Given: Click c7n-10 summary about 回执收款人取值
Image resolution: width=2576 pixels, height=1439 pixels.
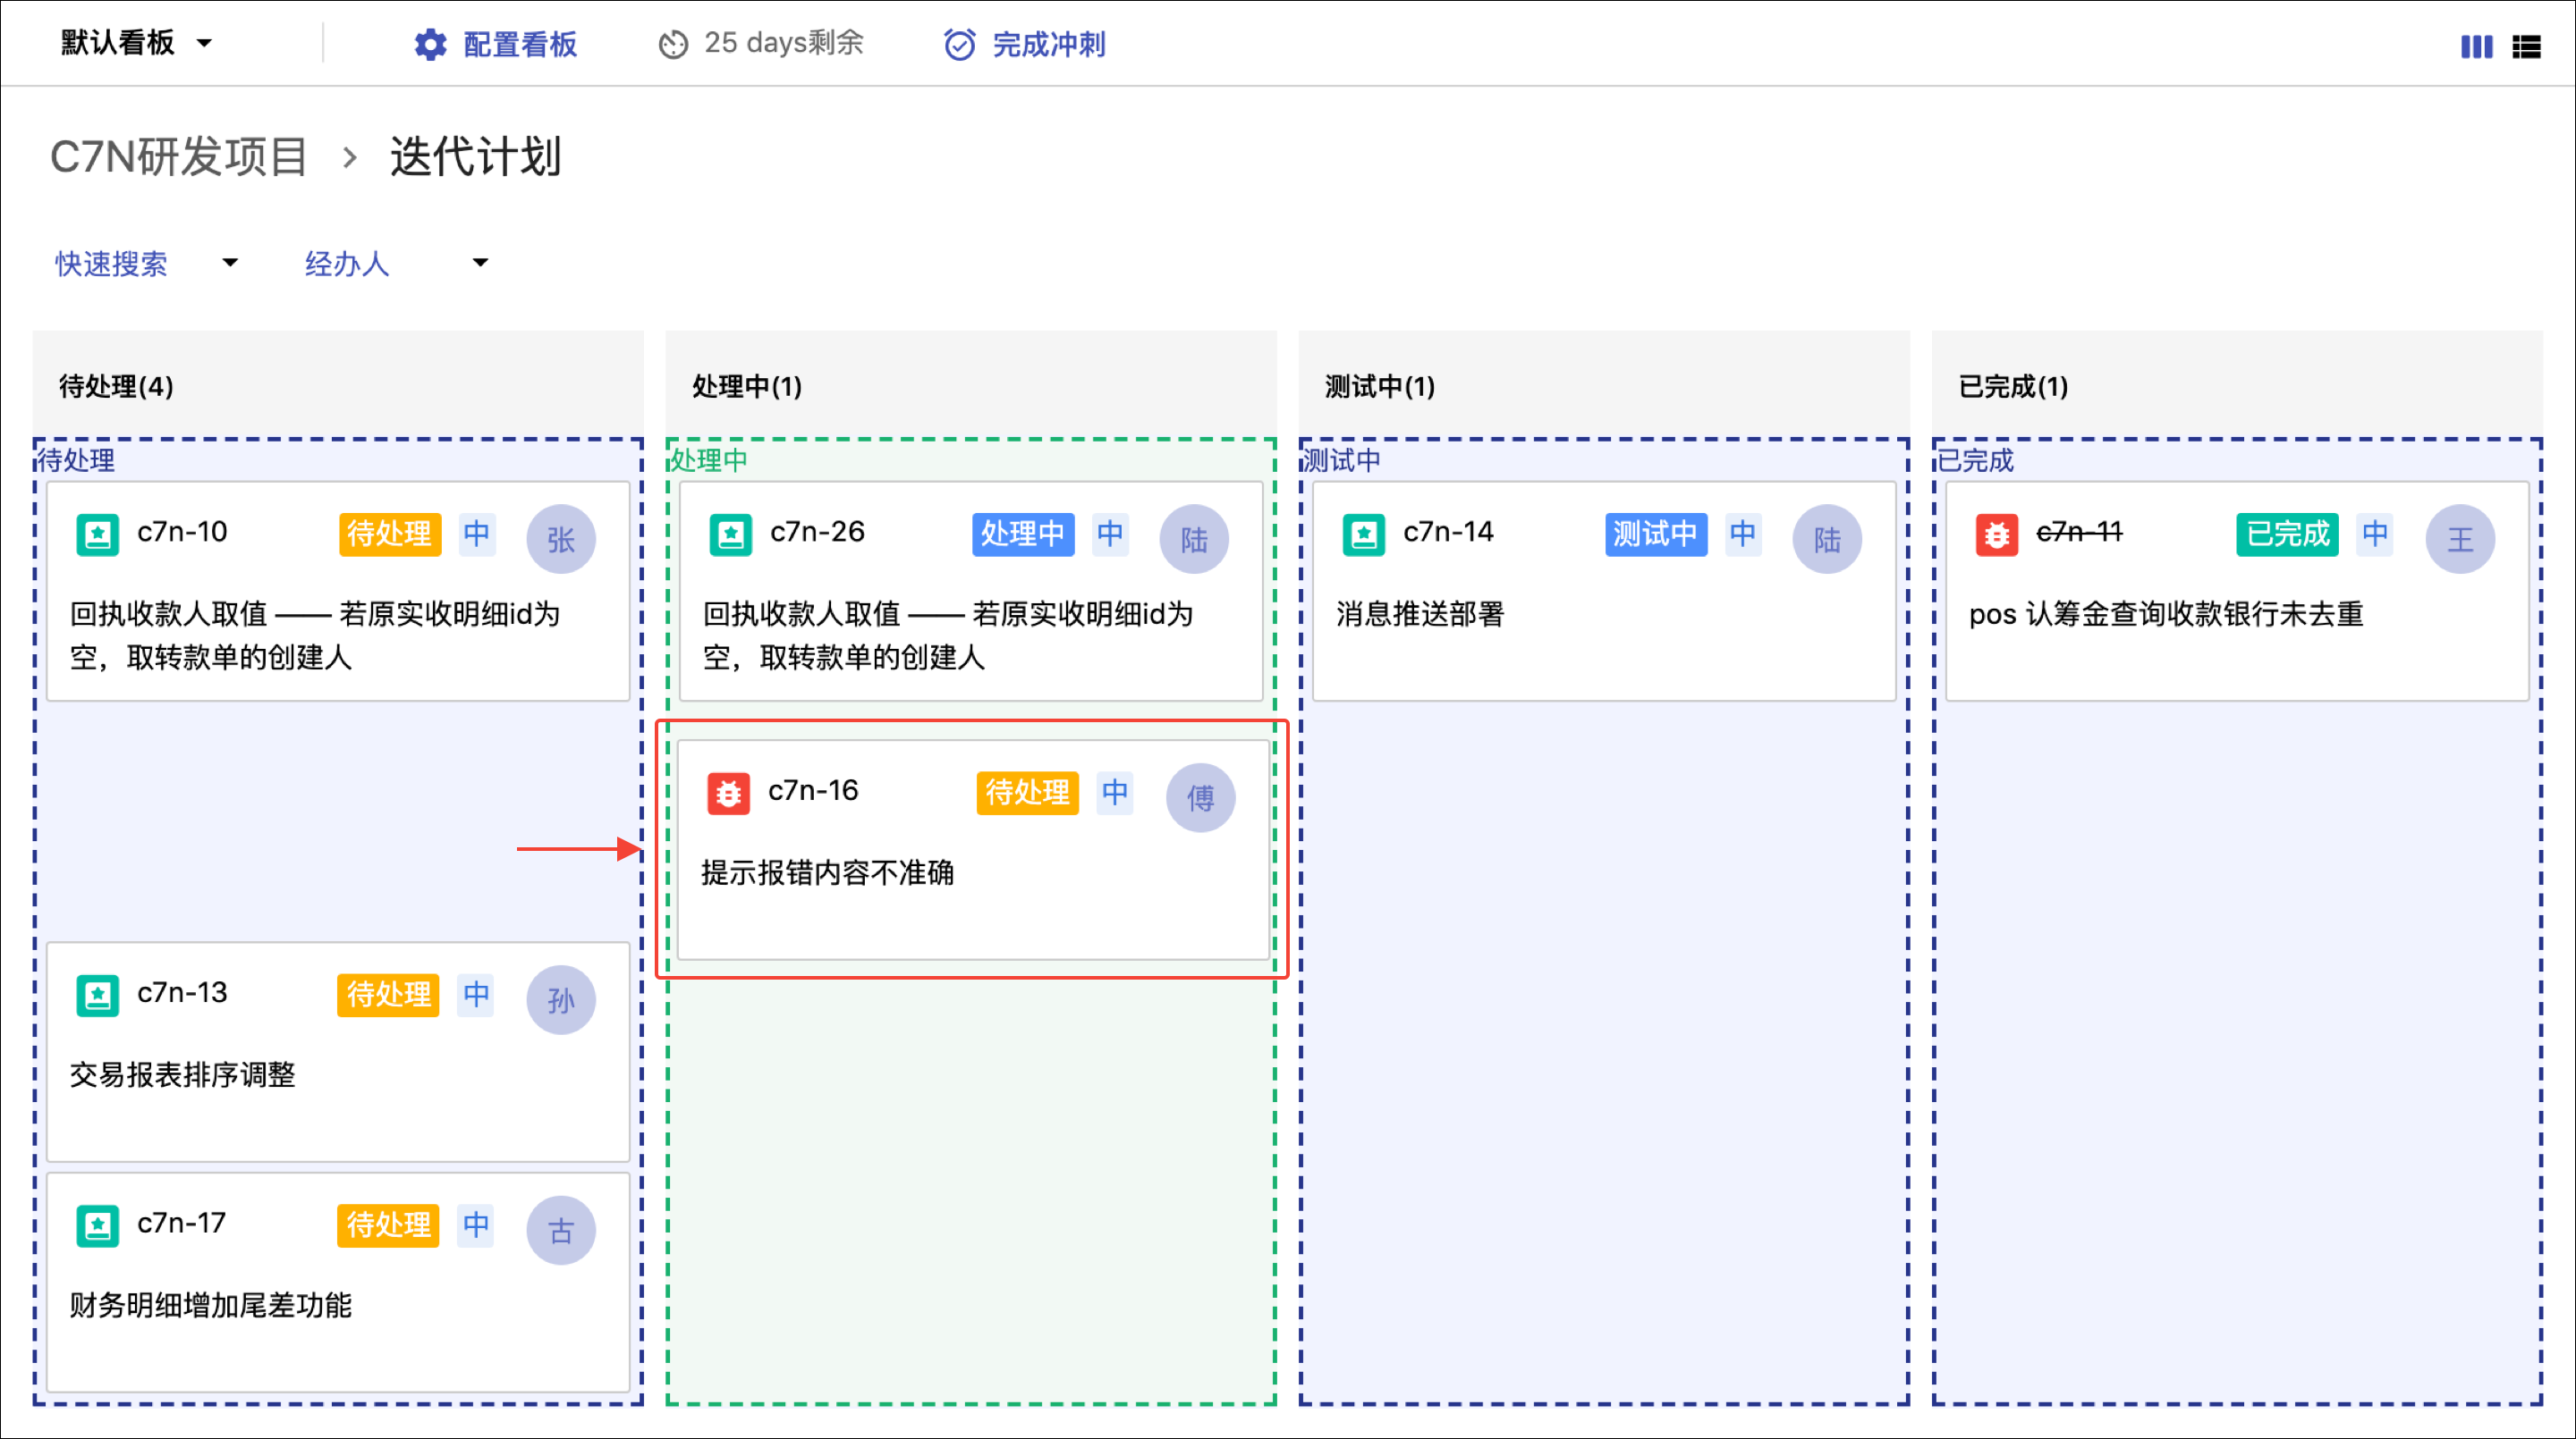Looking at the screenshot, I should (315, 635).
